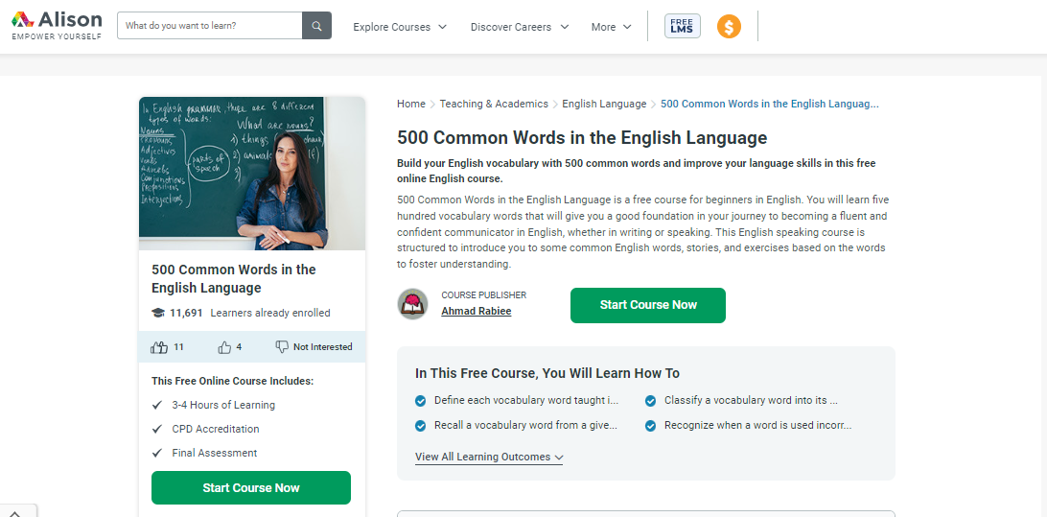
Task: Click checkmark beside Classify a vocabulary word
Action: coord(650,401)
